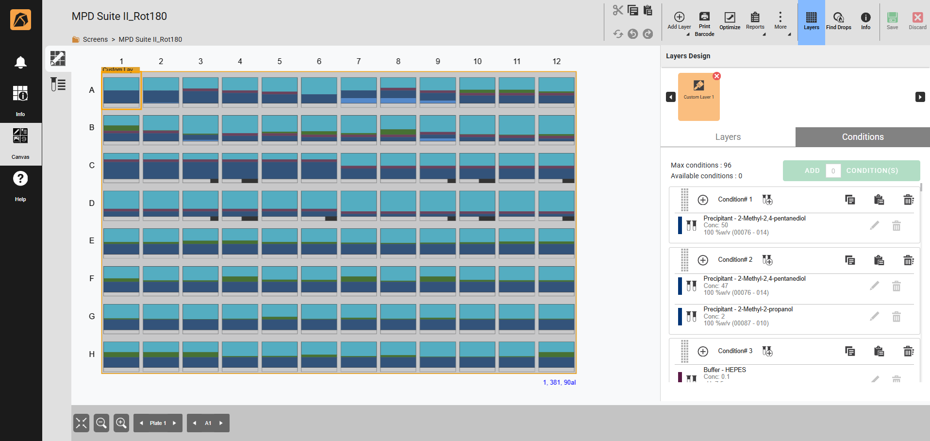
Task: Go to next plate arrow
Action: 175,423
